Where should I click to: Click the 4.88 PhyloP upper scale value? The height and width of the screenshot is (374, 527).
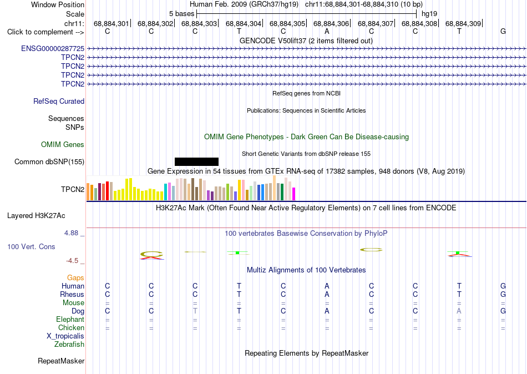tap(71, 233)
